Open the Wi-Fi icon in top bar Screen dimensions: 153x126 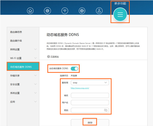click(x=65, y=11)
